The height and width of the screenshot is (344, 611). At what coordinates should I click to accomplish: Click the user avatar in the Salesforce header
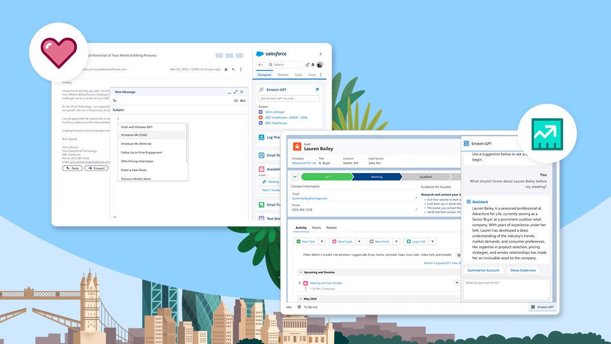pyautogui.click(x=319, y=65)
